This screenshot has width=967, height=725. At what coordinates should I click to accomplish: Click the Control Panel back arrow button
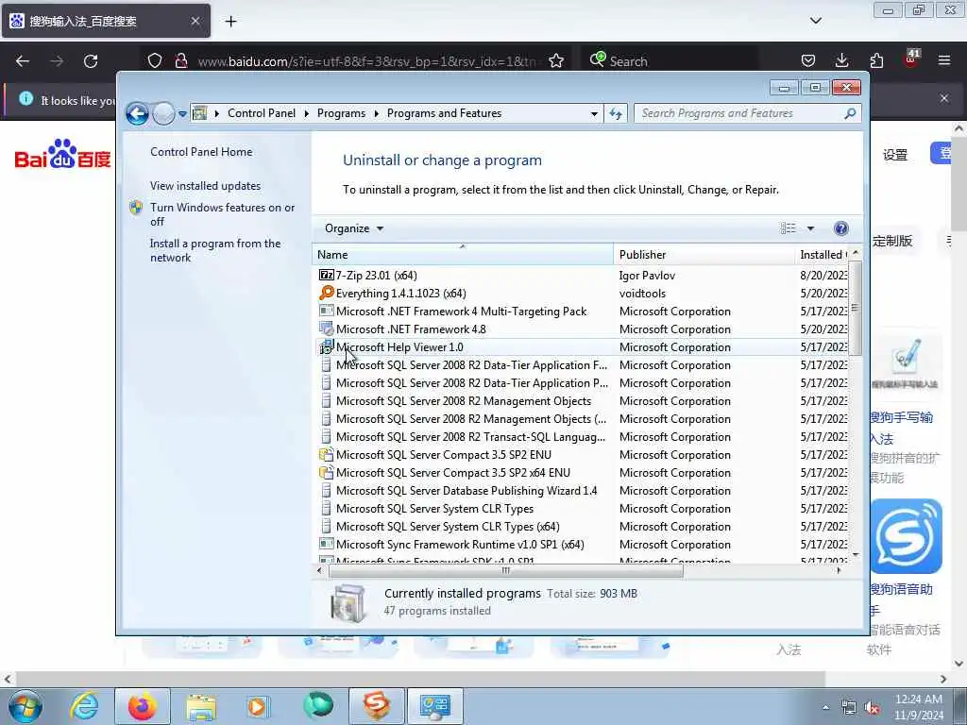click(x=137, y=113)
